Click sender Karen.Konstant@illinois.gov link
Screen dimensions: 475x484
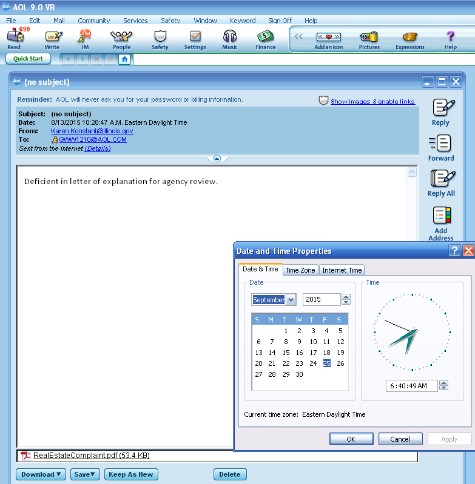(x=92, y=131)
